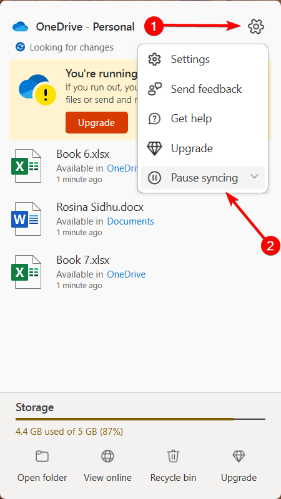Click 1 minute ago under Book 7.xlsx
This screenshot has width=281, height=499.
pos(79,286)
